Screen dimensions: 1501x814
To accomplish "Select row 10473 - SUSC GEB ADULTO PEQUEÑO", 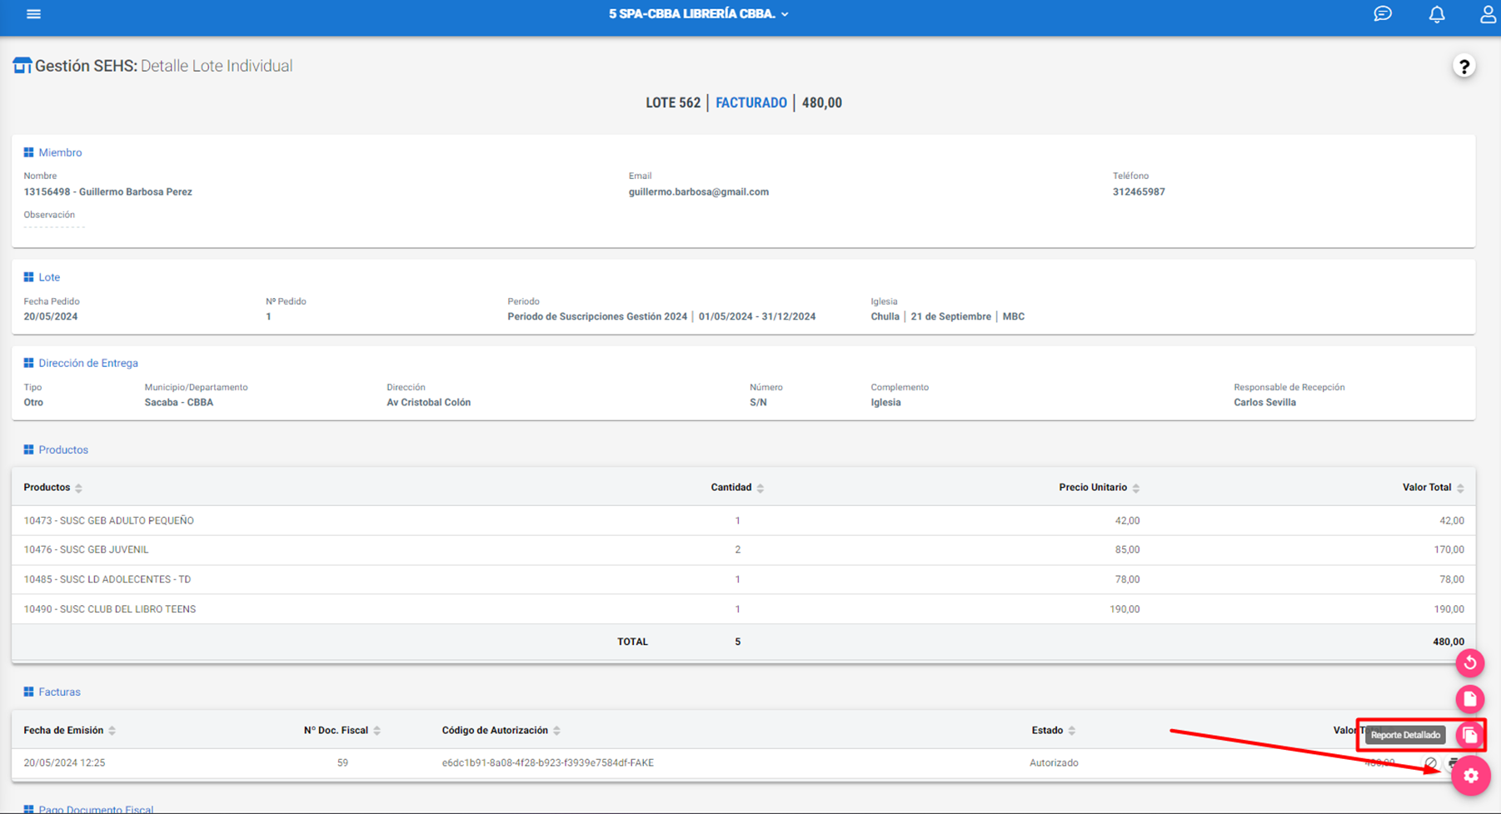I will click(x=743, y=520).
